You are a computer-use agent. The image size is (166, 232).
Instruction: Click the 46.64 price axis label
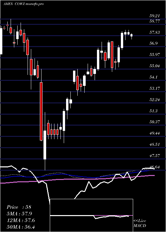pos(154,167)
